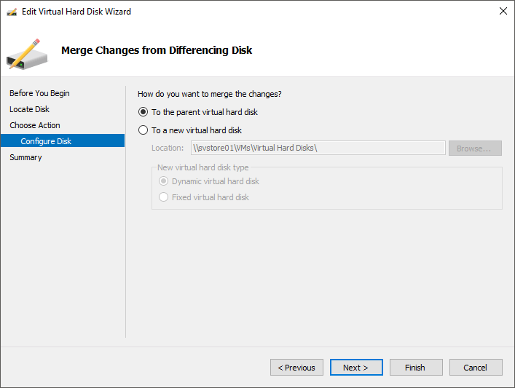Open the Locate Disk step
This screenshot has height=388, width=515.
point(29,109)
